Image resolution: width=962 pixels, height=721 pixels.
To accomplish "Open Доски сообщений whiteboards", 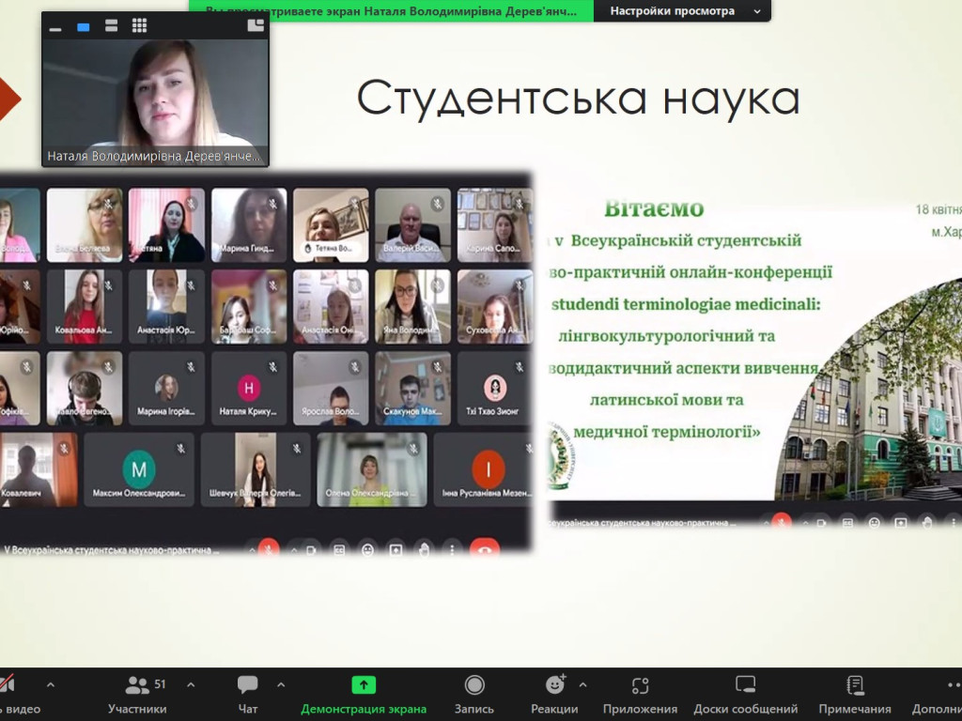I will pyautogui.click(x=745, y=695).
